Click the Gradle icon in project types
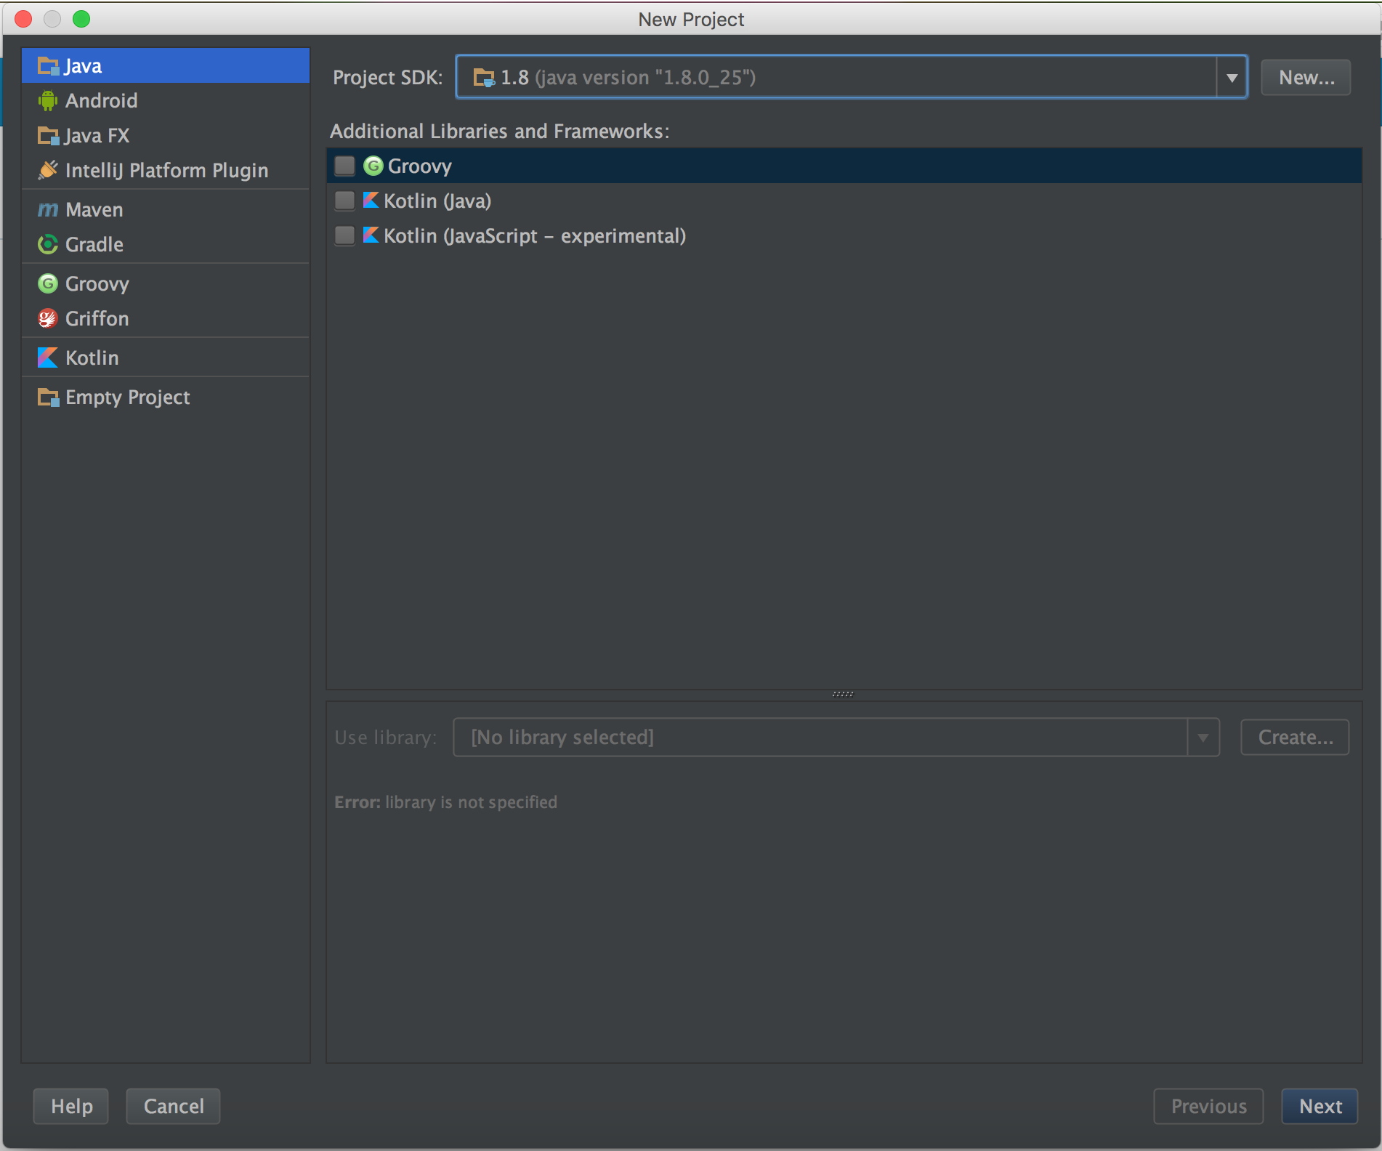This screenshot has height=1151, width=1382. click(x=48, y=245)
